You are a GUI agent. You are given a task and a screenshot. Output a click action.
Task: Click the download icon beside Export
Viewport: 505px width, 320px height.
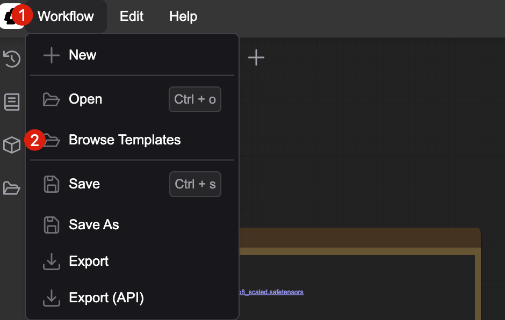point(52,261)
